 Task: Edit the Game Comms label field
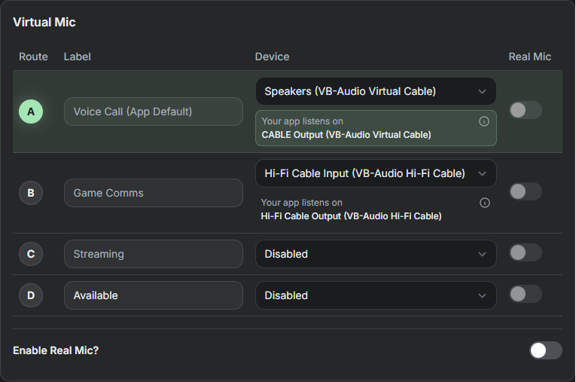point(153,193)
